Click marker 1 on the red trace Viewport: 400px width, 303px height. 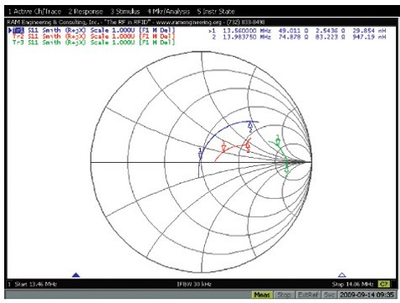[224, 146]
